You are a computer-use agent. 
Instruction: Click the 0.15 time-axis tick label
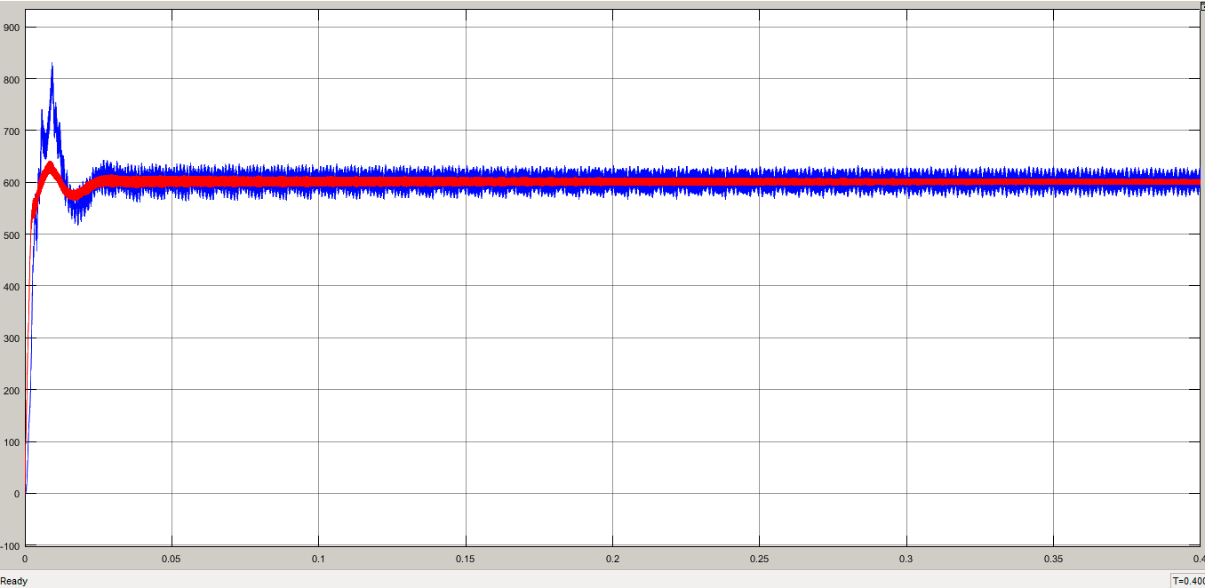466,560
